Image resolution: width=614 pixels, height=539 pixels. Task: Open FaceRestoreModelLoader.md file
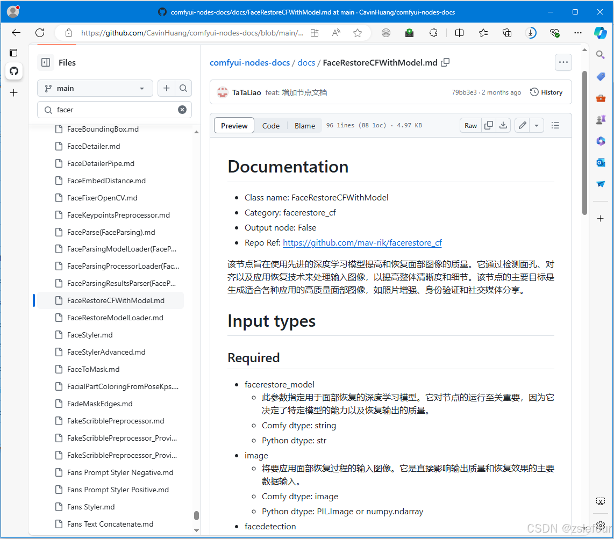coord(115,318)
